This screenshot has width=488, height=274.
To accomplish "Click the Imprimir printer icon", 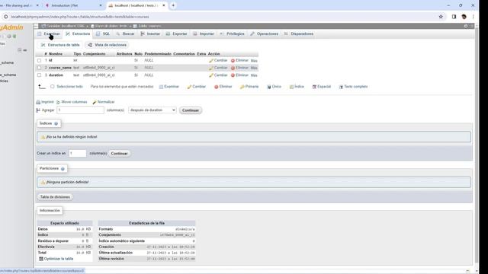I will [38, 102].
